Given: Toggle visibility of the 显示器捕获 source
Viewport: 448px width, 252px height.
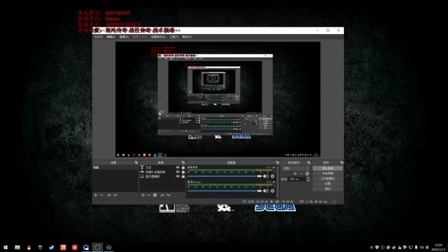Looking at the screenshot, I should pyautogui.click(x=178, y=176).
